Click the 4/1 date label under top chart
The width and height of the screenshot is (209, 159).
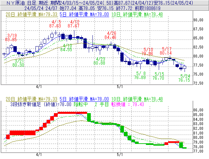tap(39, 87)
